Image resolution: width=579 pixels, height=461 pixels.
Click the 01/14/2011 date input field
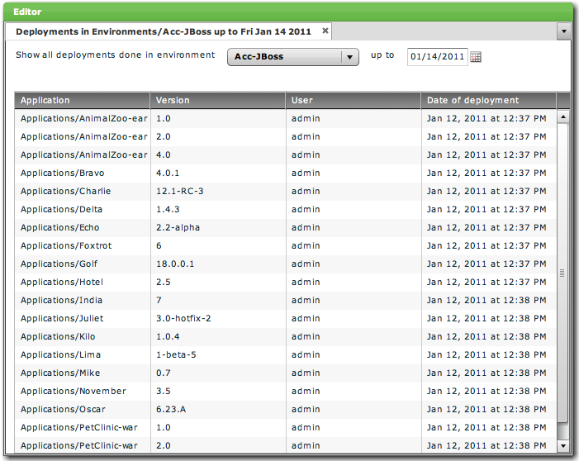[437, 57]
